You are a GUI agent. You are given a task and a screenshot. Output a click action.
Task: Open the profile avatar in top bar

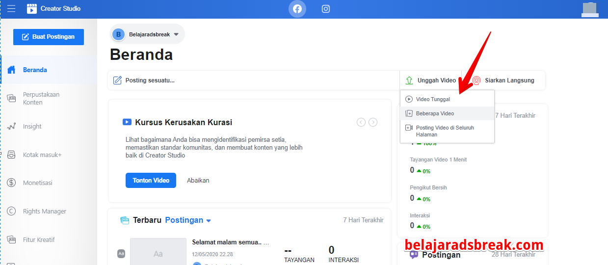589,9
